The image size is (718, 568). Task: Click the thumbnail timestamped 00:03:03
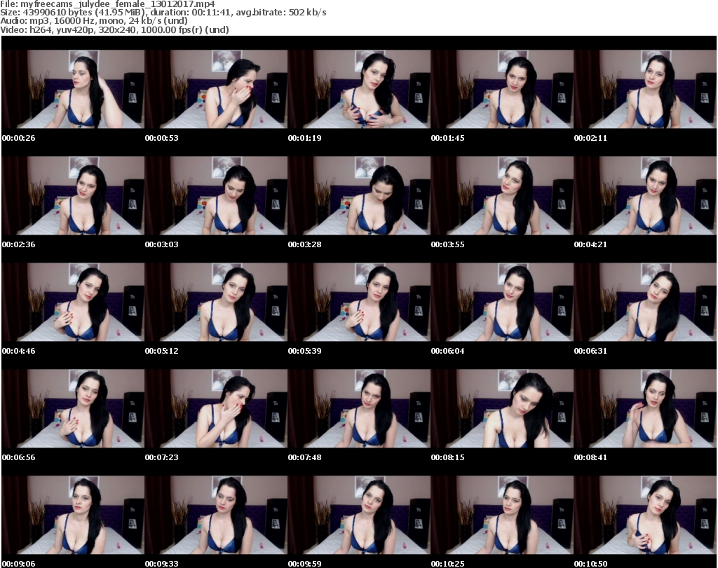pyautogui.click(x=216, y=195)
